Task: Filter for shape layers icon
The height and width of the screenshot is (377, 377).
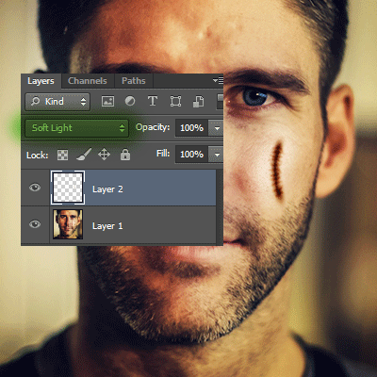Action: [175, 102]
